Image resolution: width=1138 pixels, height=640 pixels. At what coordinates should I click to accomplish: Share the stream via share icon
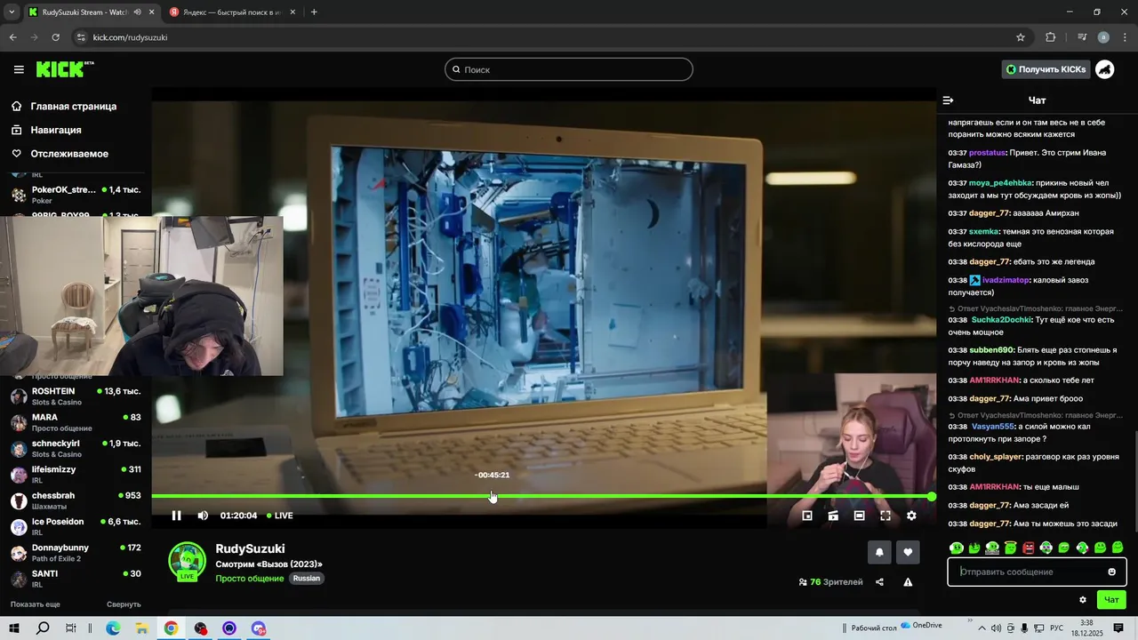(x=879, y=582)
